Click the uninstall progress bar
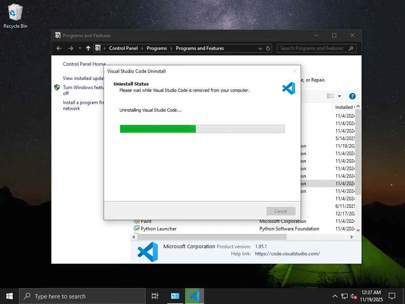 point(202,129)
